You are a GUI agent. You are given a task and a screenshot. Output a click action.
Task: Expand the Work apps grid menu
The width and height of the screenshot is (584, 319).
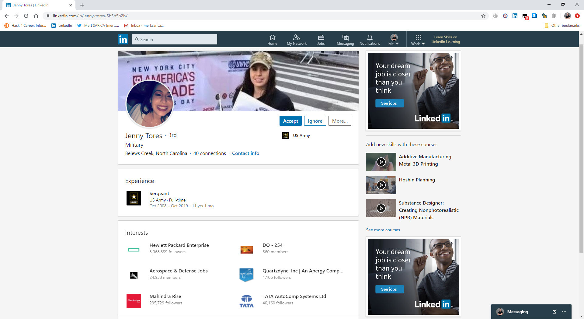pos(418,40)
